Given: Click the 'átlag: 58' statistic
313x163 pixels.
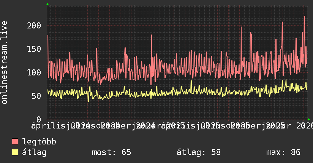Looking at the screenshot, I should click(x=199, y=152).
